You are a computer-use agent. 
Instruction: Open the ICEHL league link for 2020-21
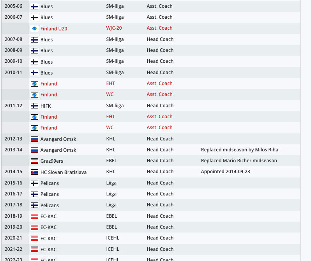click(x=113, y=238)
